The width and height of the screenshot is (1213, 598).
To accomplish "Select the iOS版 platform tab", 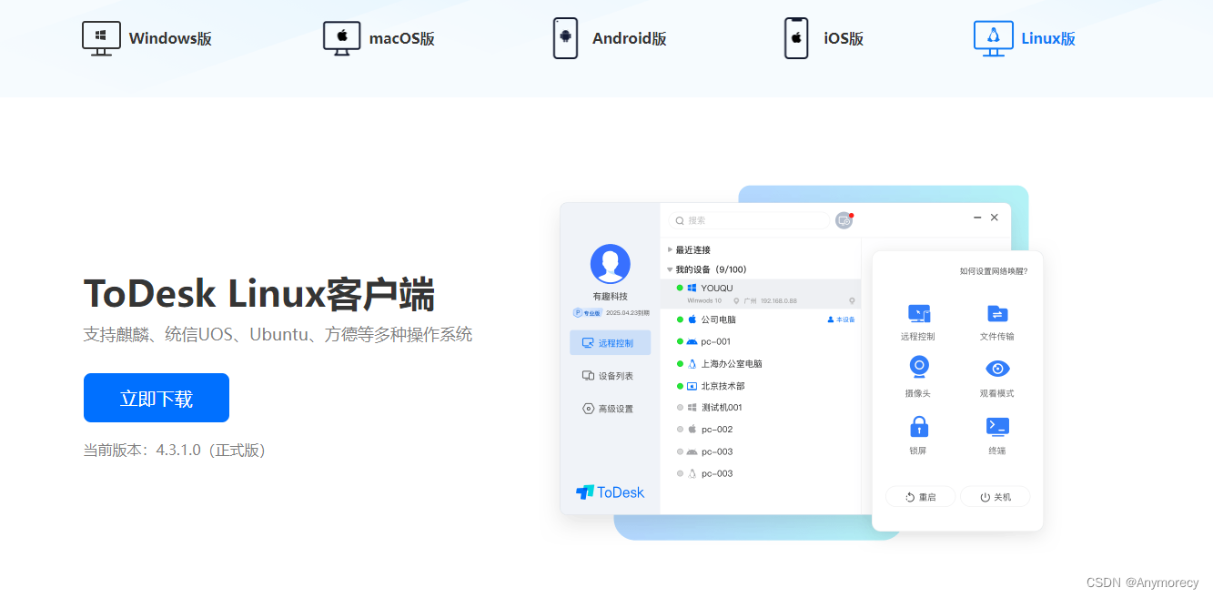I will click(x=824, y=38).
